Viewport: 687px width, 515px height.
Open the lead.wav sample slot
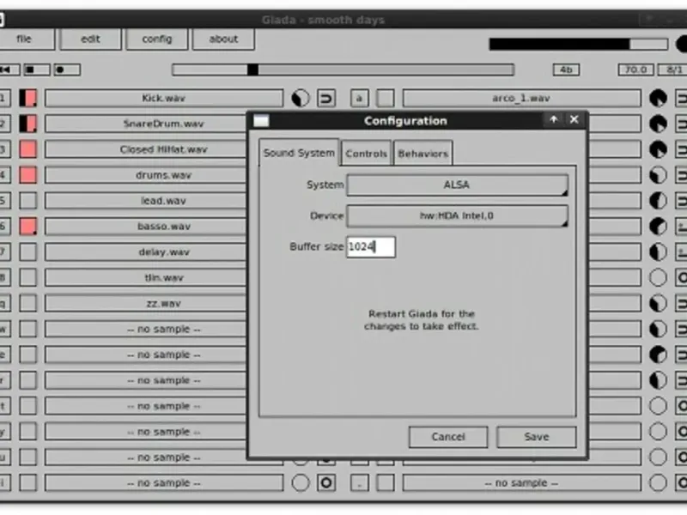tap(146, 201)
